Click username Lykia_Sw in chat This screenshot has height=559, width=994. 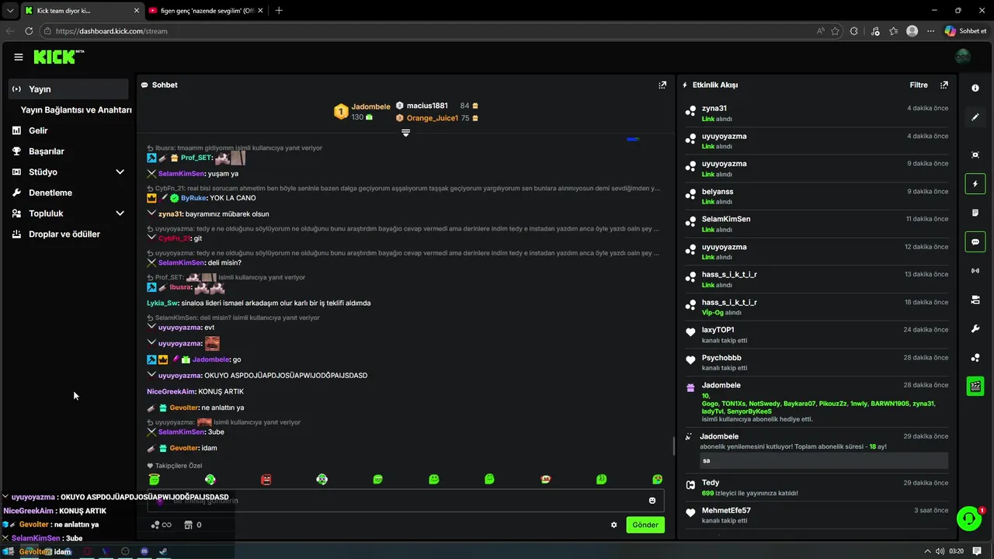[x=162, y=303]
